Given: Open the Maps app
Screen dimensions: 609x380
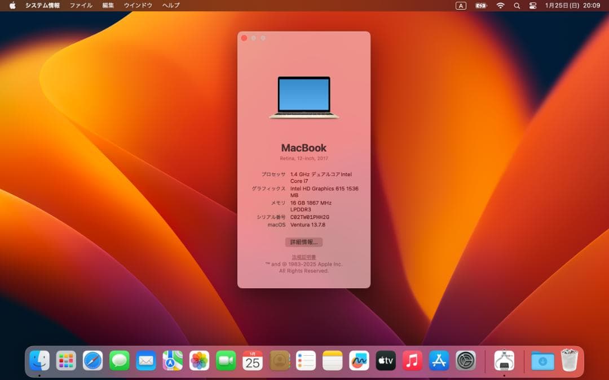Looking at the screenshot, I should [172, 360].
